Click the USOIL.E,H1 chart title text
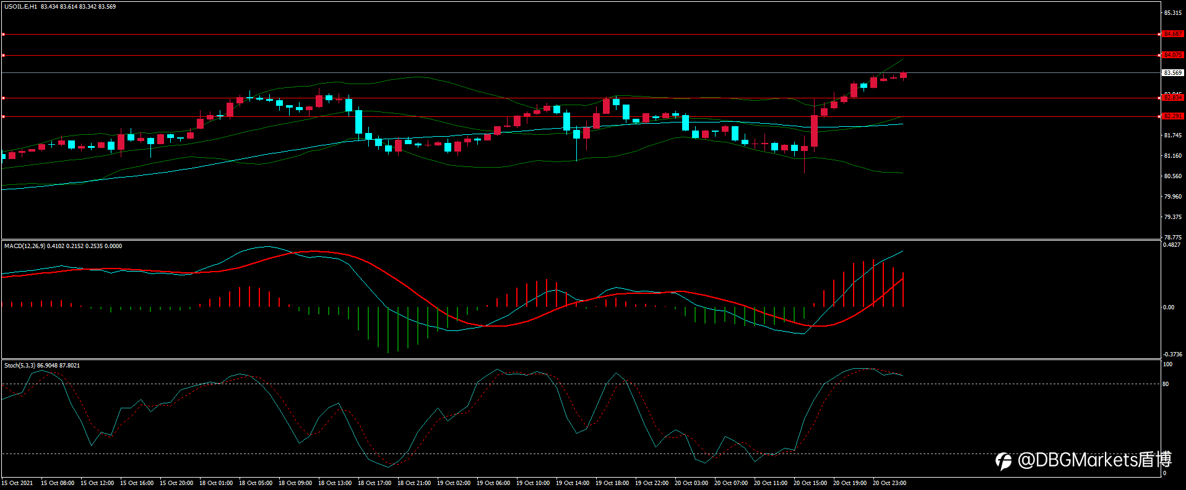This screenshot has height=490, width=1186. [21, 7]
